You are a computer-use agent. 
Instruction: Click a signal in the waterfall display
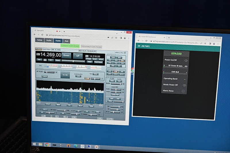(70, 97)
